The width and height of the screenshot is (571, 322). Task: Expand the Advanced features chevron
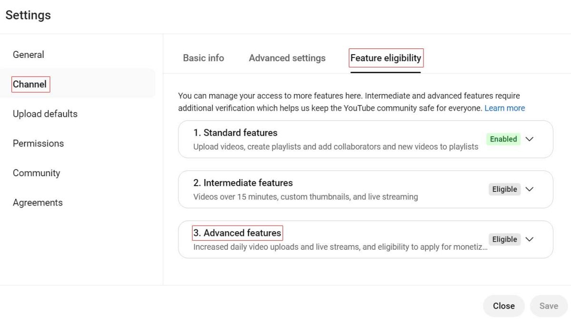tap(529, 239)
